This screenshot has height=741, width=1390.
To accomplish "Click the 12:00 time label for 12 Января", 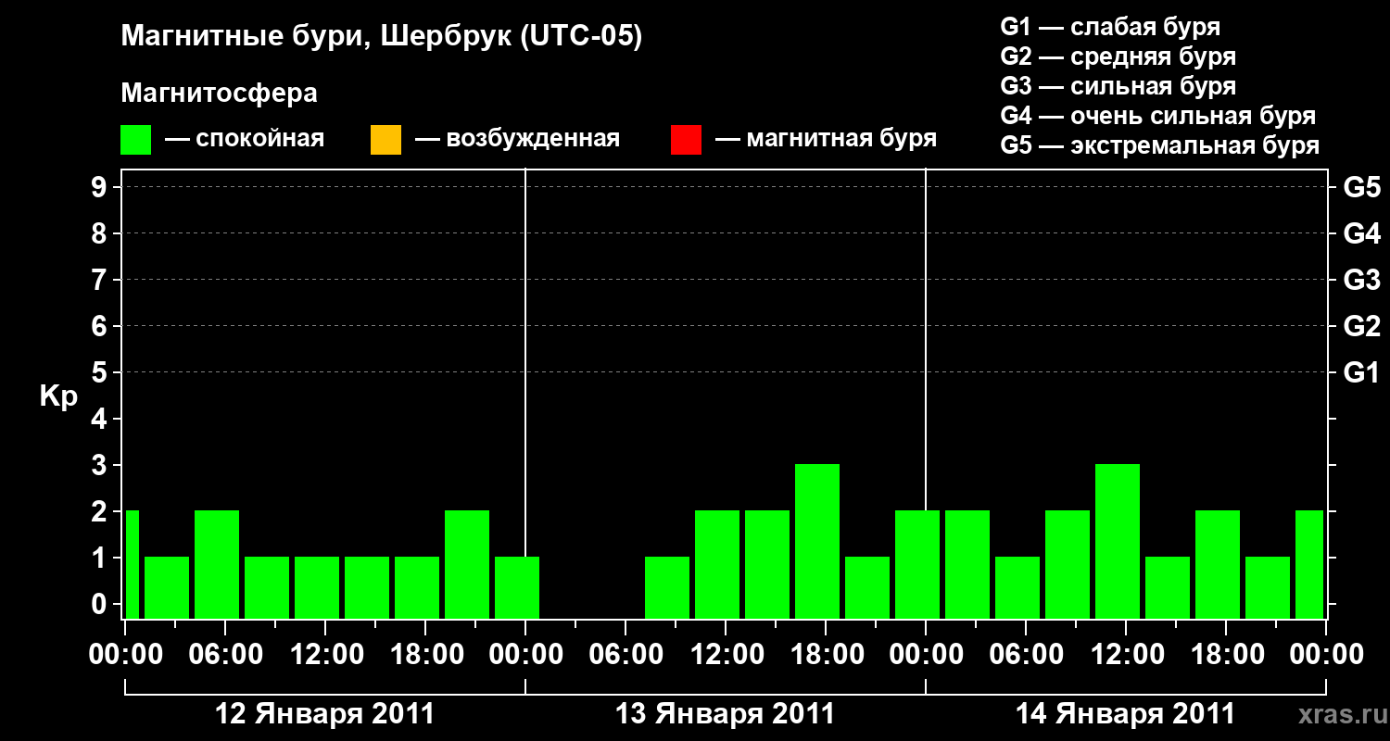I will pos(325,654).
